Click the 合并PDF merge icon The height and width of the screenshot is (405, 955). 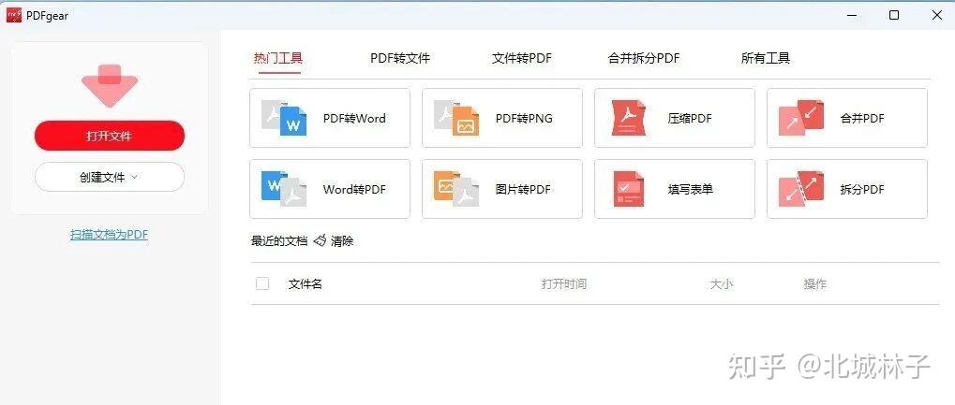(x=801, y=118)
